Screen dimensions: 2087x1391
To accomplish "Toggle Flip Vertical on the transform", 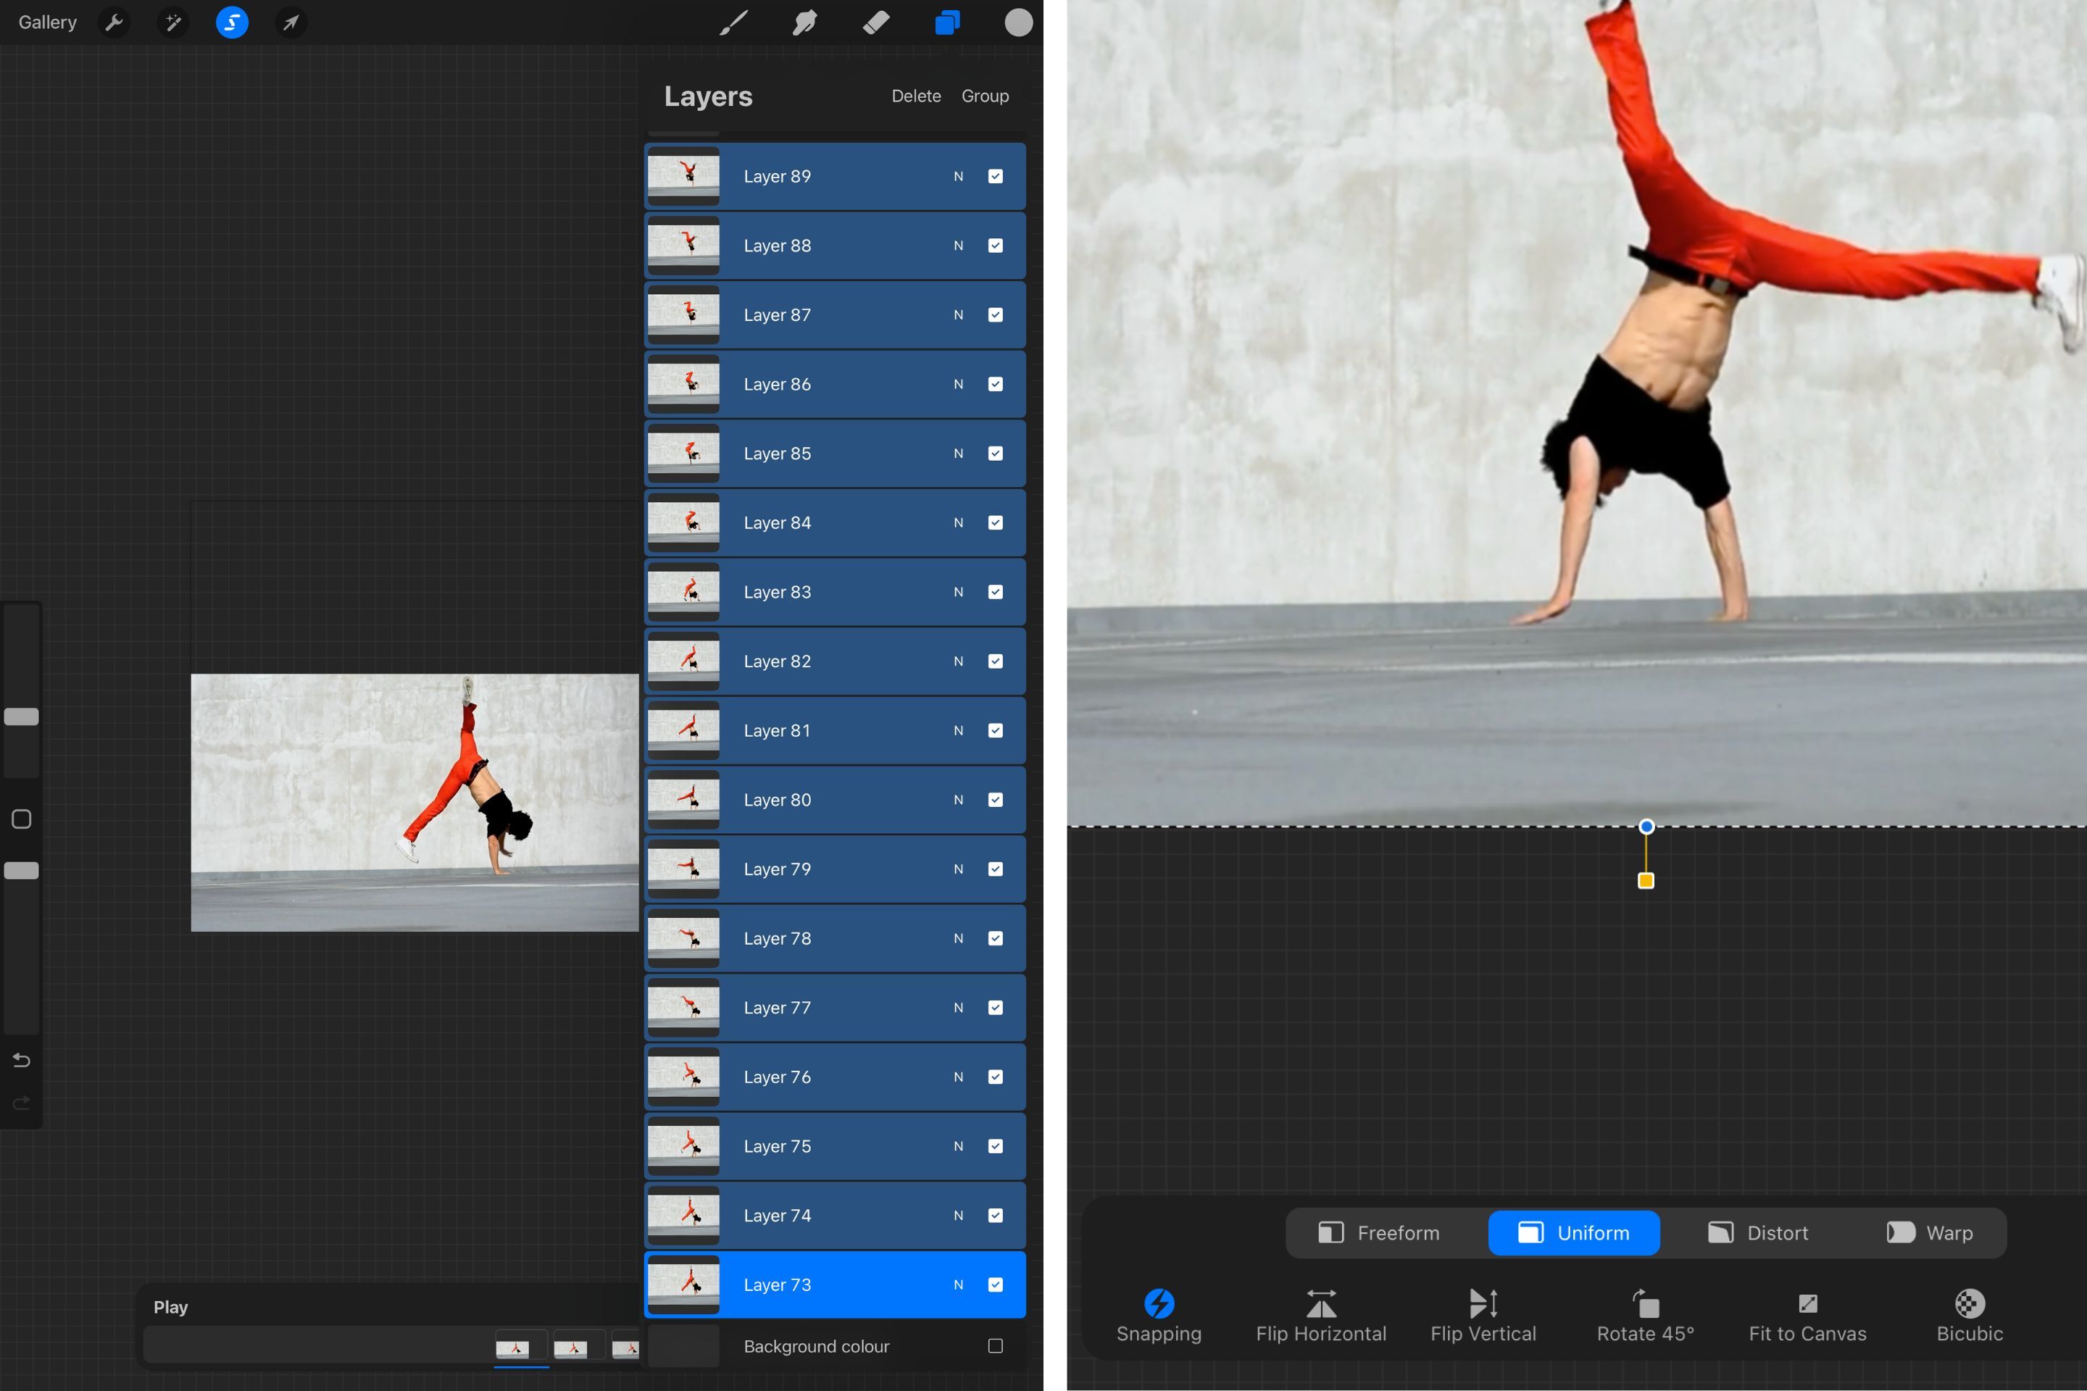I will (x=1483, y=1313).
